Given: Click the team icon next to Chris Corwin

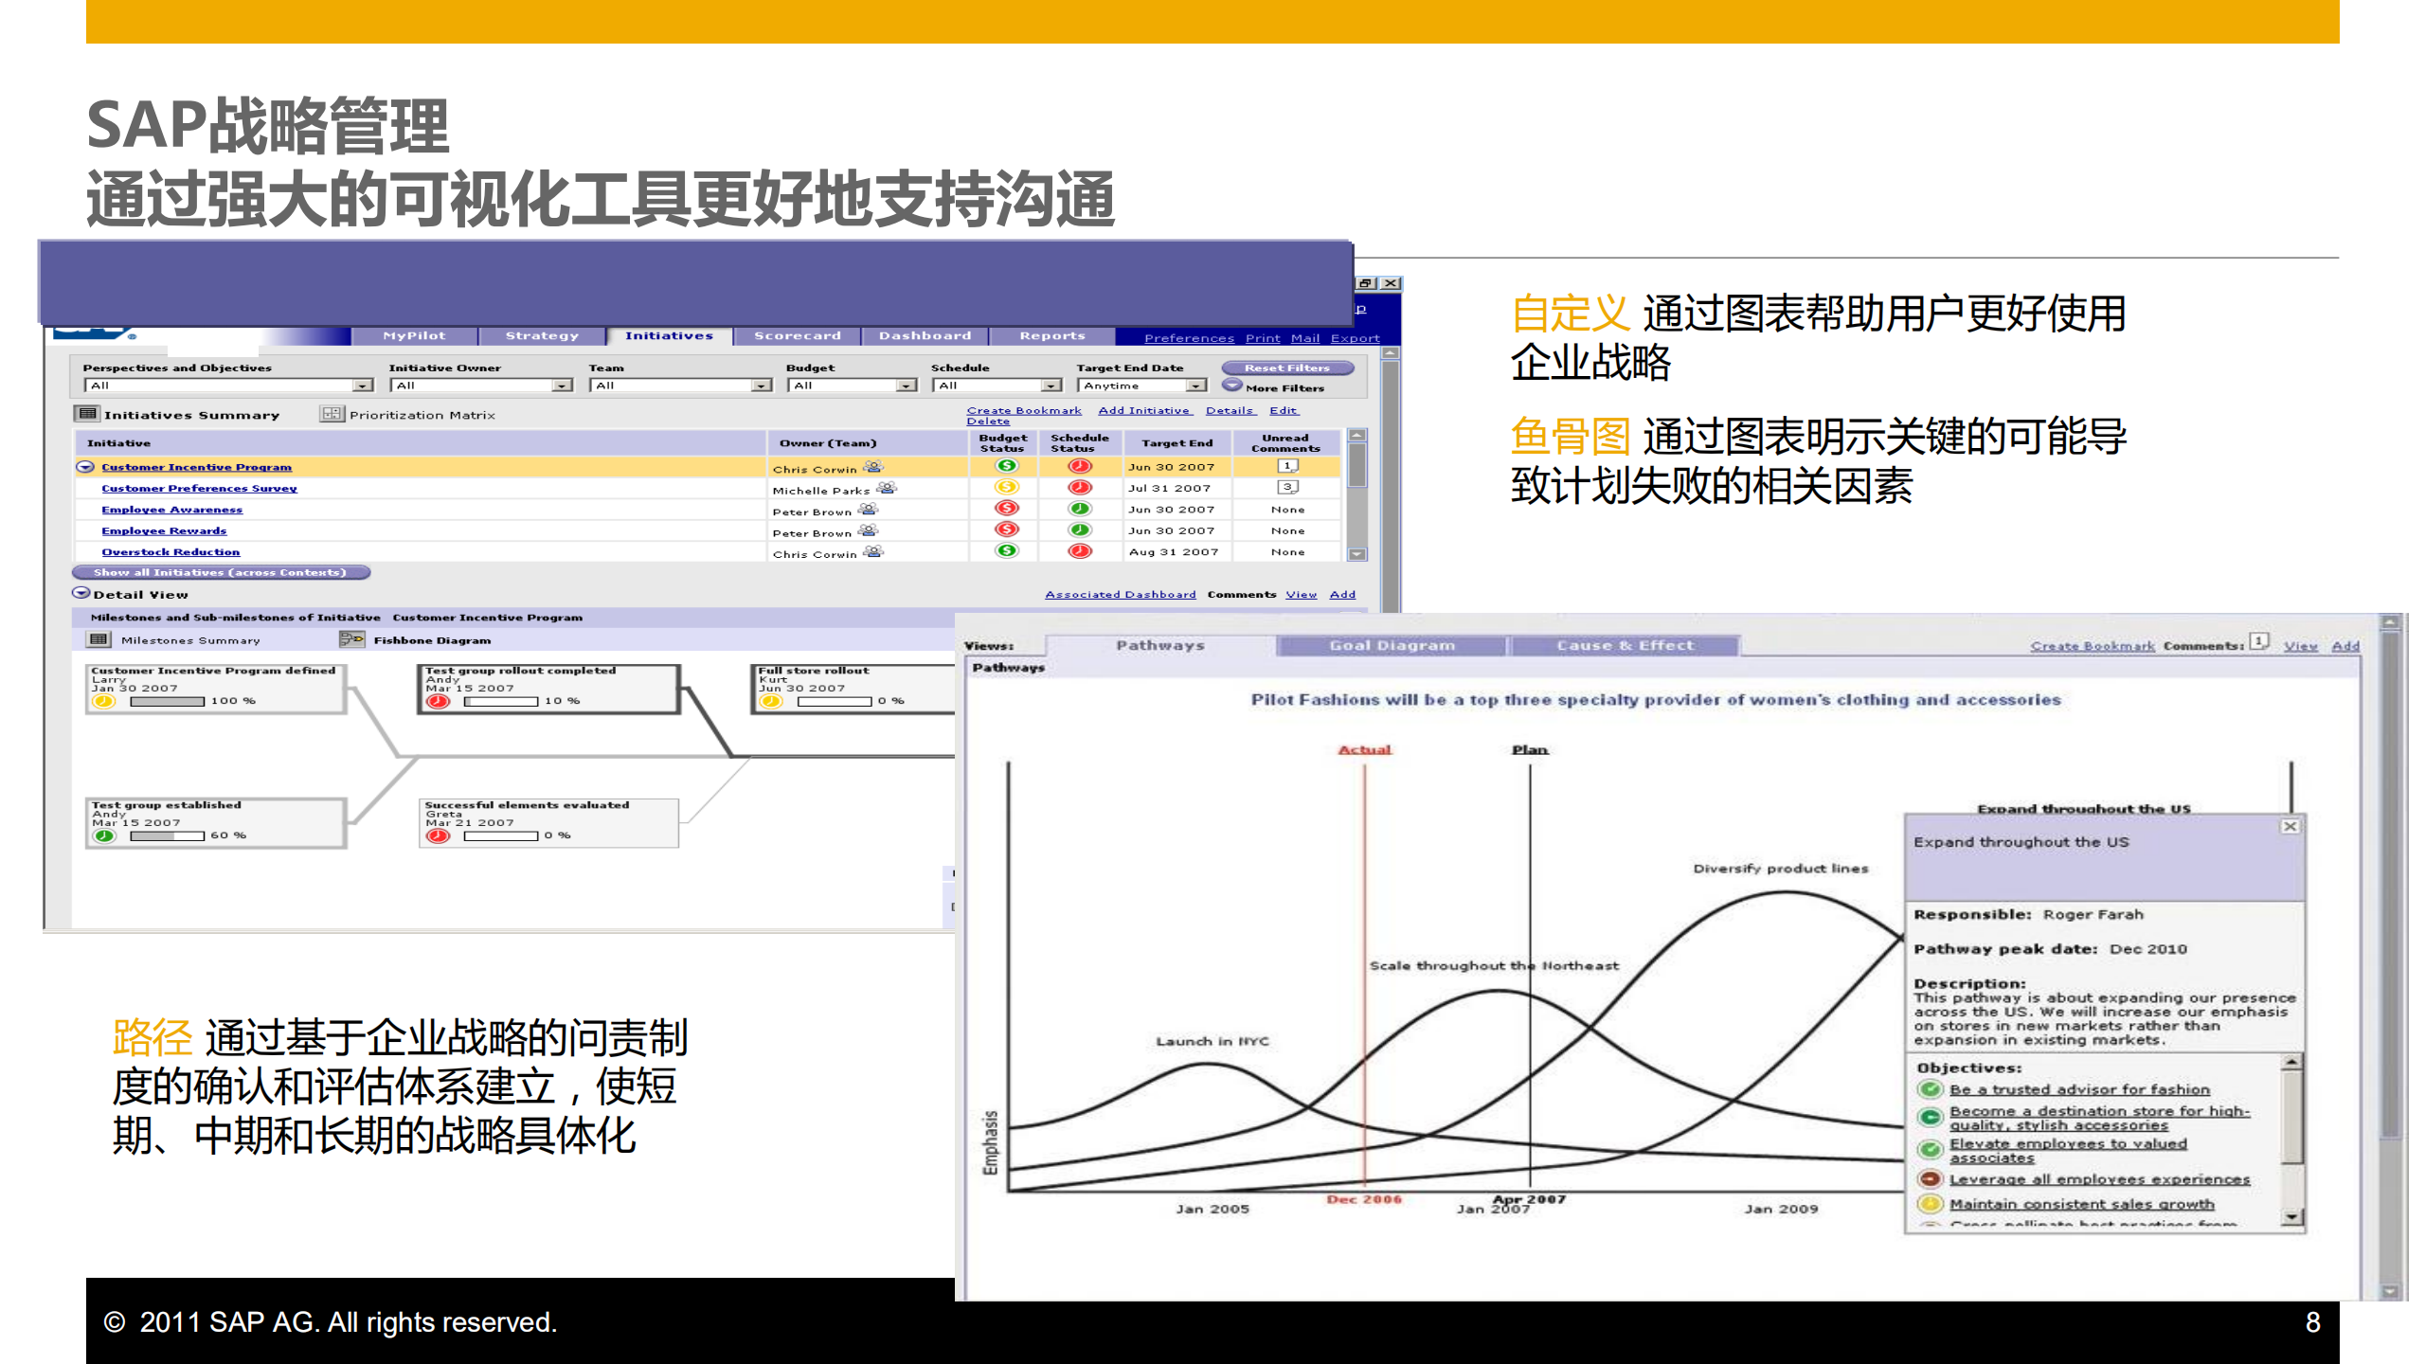Looking at the screenshot, I should [x=873, y=466].
